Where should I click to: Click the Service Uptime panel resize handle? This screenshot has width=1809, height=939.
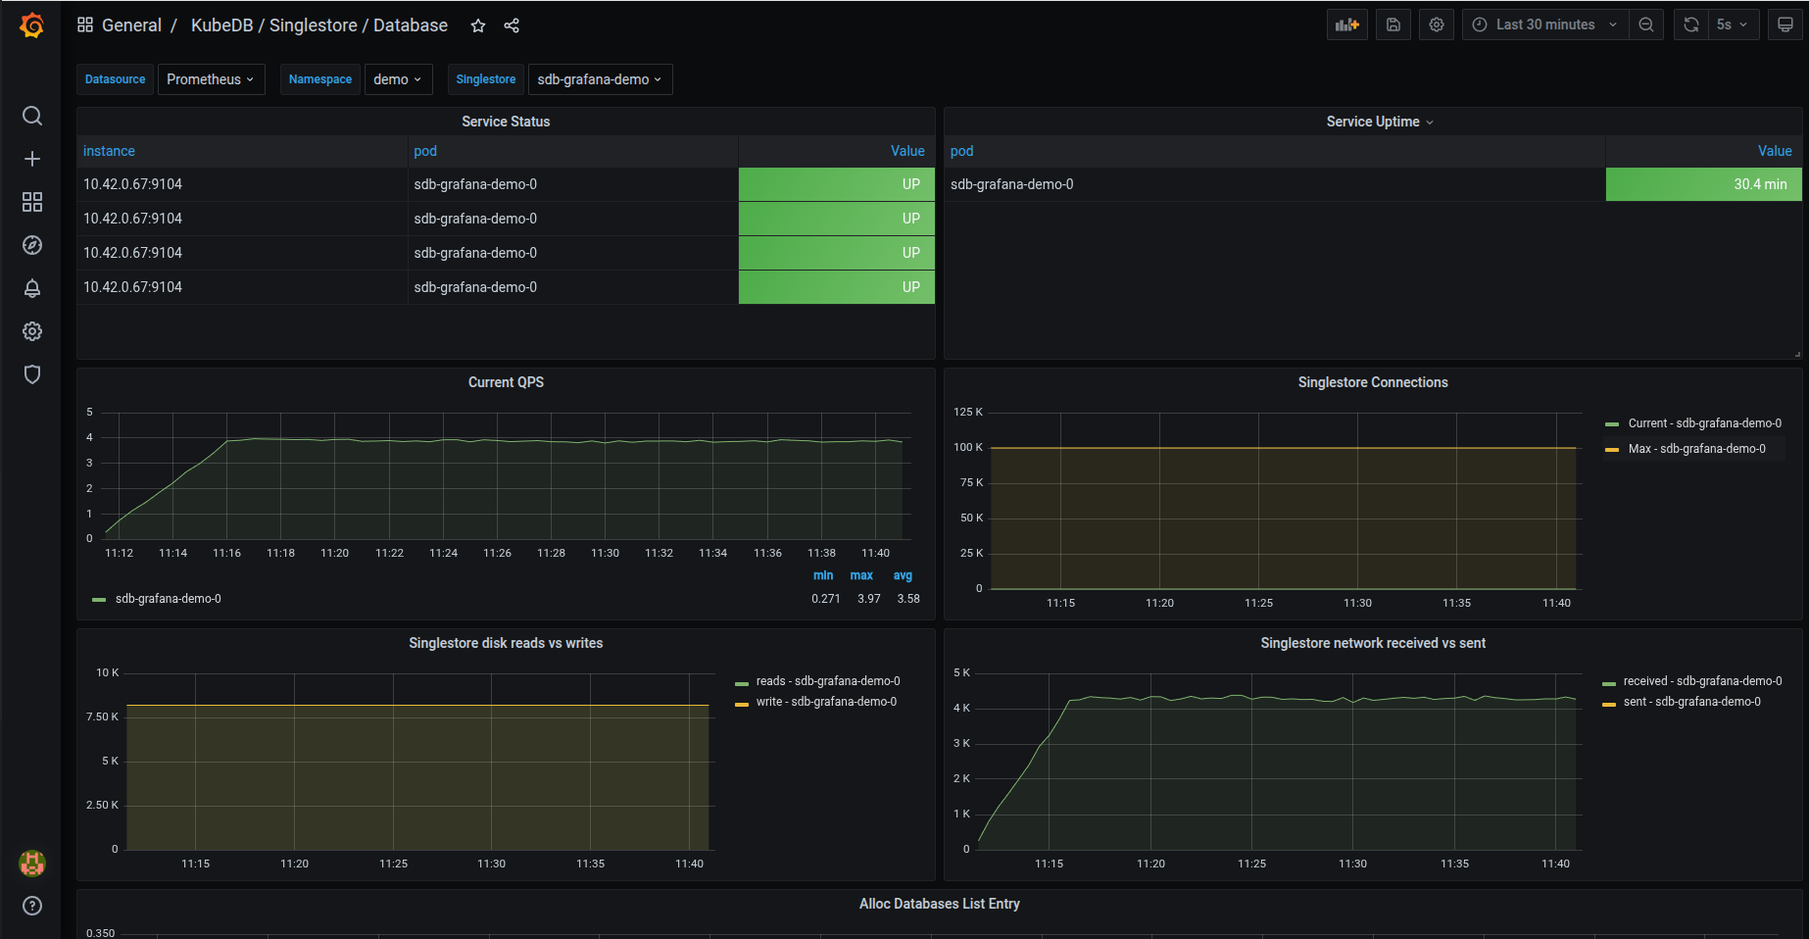[x=1796, y=354]
